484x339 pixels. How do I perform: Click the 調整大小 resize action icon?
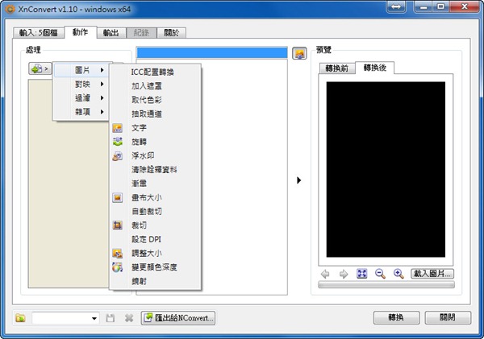pos(117,254)
